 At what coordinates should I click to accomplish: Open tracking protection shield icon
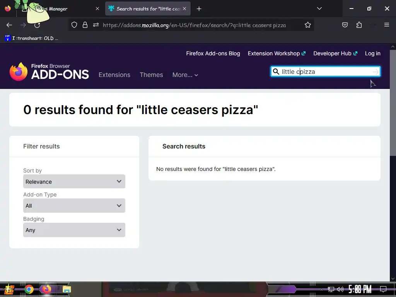(x=74, y=25)
